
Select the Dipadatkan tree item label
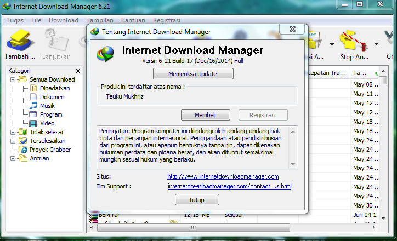click(x=55, y=88)
